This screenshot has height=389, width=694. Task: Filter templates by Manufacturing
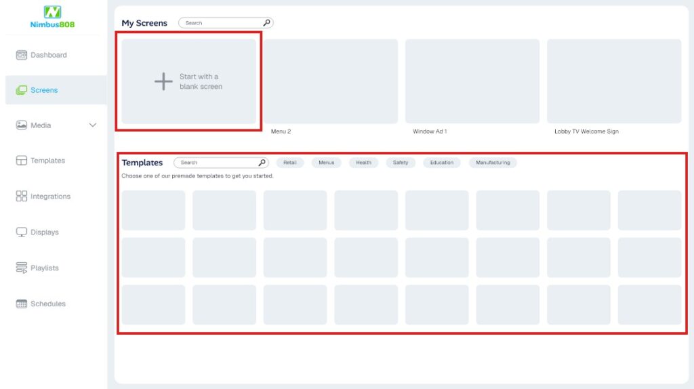click(x=493, y=163)
